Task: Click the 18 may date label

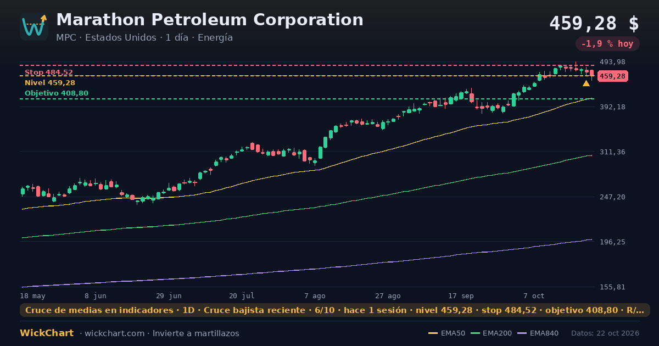Action: pyautogui.click(x=32, y=296)
